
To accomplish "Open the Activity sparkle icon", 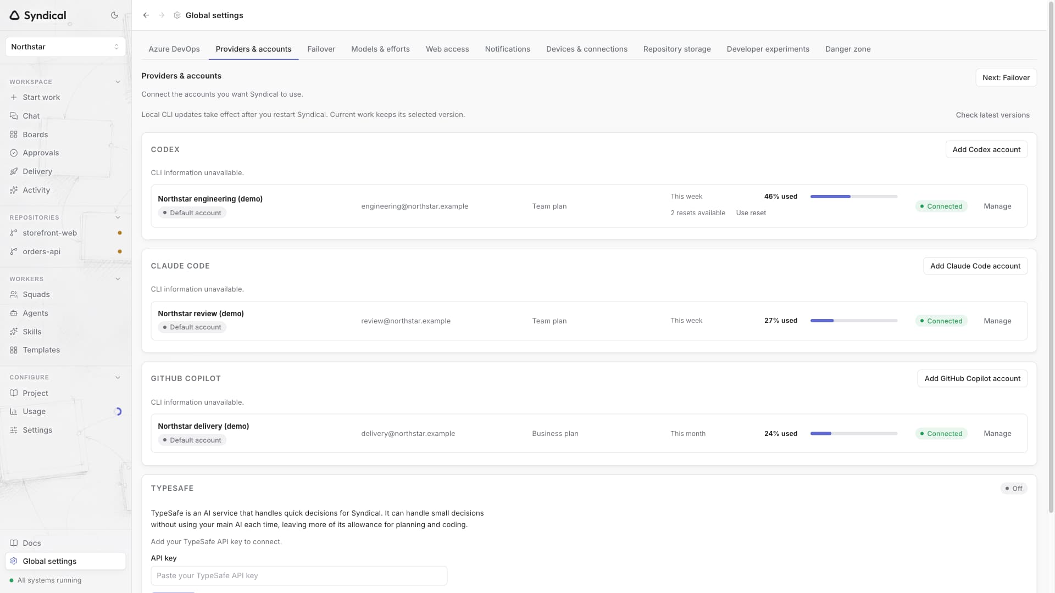I will click(14, 190).
